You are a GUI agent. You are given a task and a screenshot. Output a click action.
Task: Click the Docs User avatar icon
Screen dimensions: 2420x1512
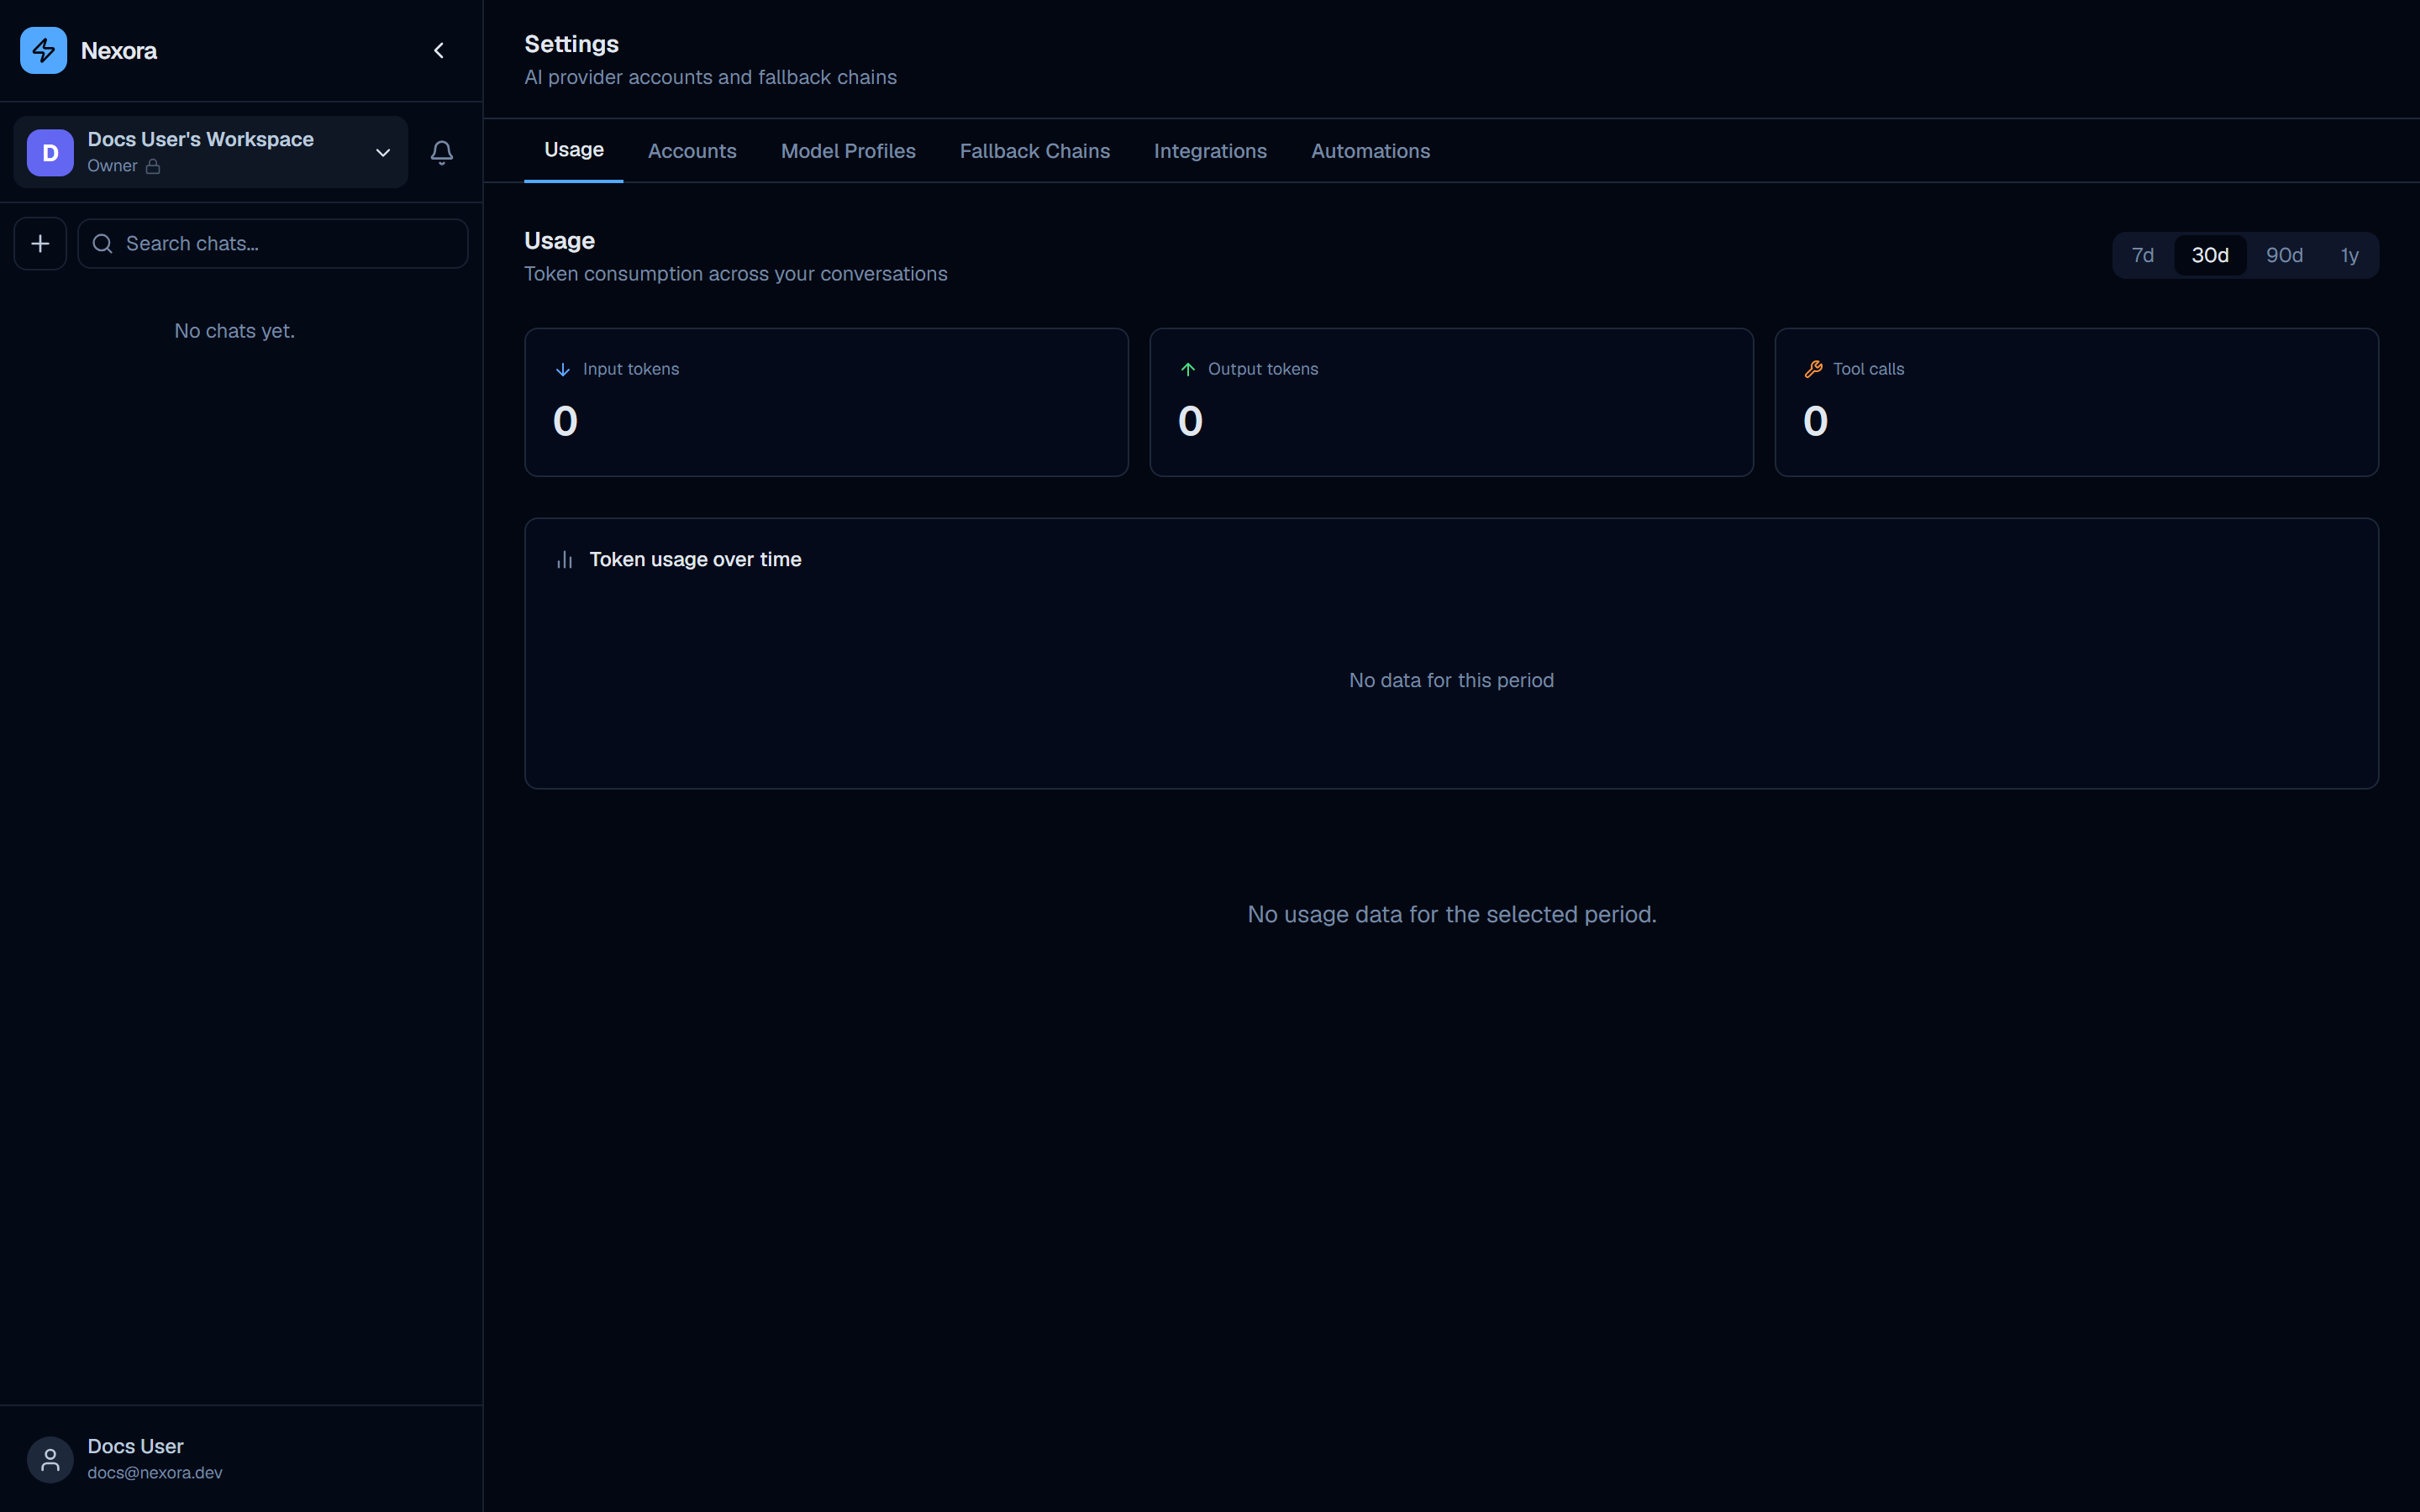pyautogui.click(x=50, y=1460)
